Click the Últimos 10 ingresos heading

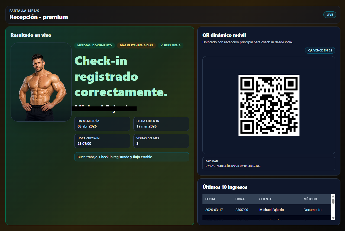pos(225,187)
